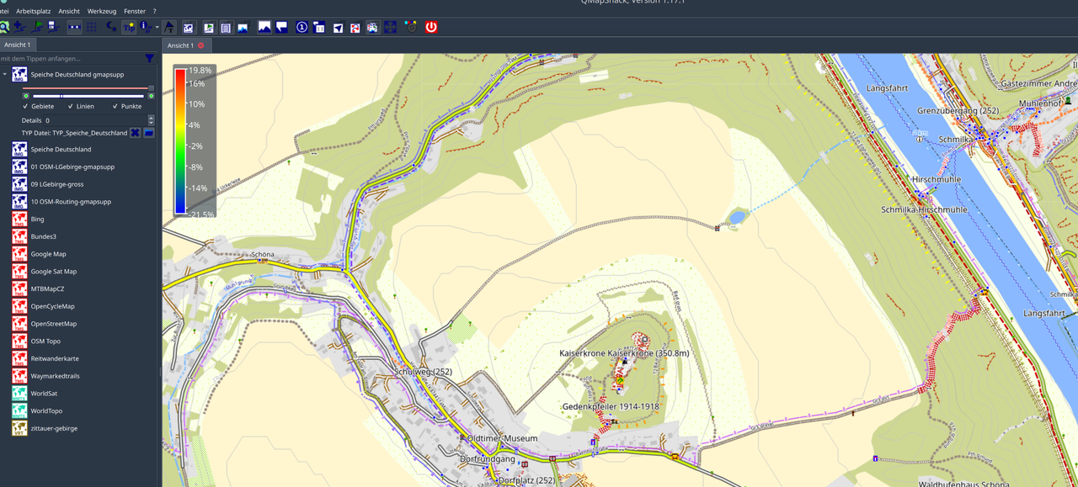This screenshot has width=1078, height=487.
Task: Clear TYP file with blue X button
Action: [x=135, y=133]
